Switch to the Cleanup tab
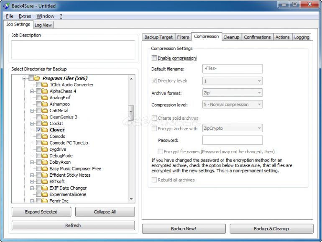Viewport: 322px width, 242px height. click(x=231, y=37)
